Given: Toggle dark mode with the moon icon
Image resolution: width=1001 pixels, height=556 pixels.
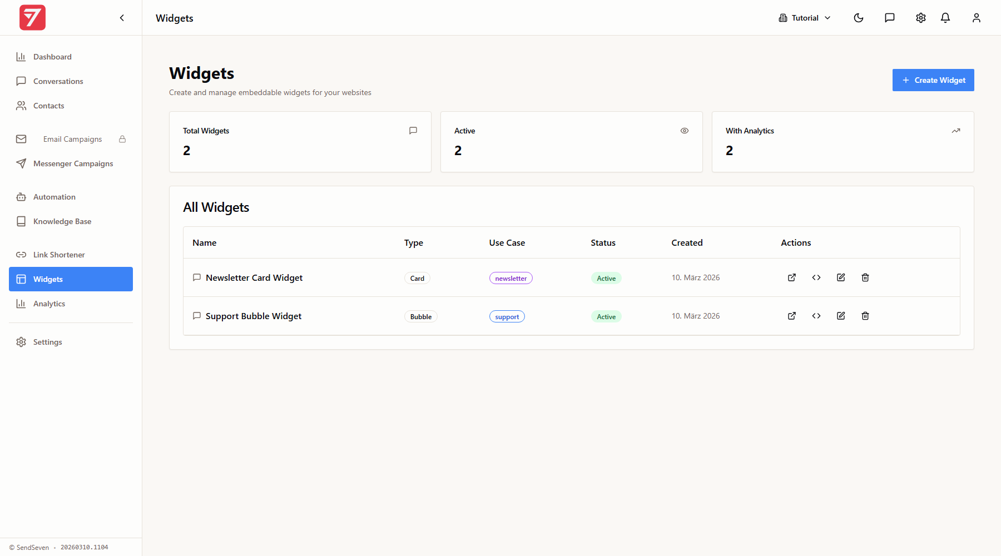Looking at the screenshot, I should pyautogui.click(x=859, y=18).
